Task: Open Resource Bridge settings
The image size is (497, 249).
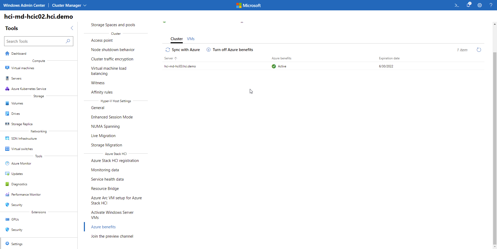Action: 105,189
